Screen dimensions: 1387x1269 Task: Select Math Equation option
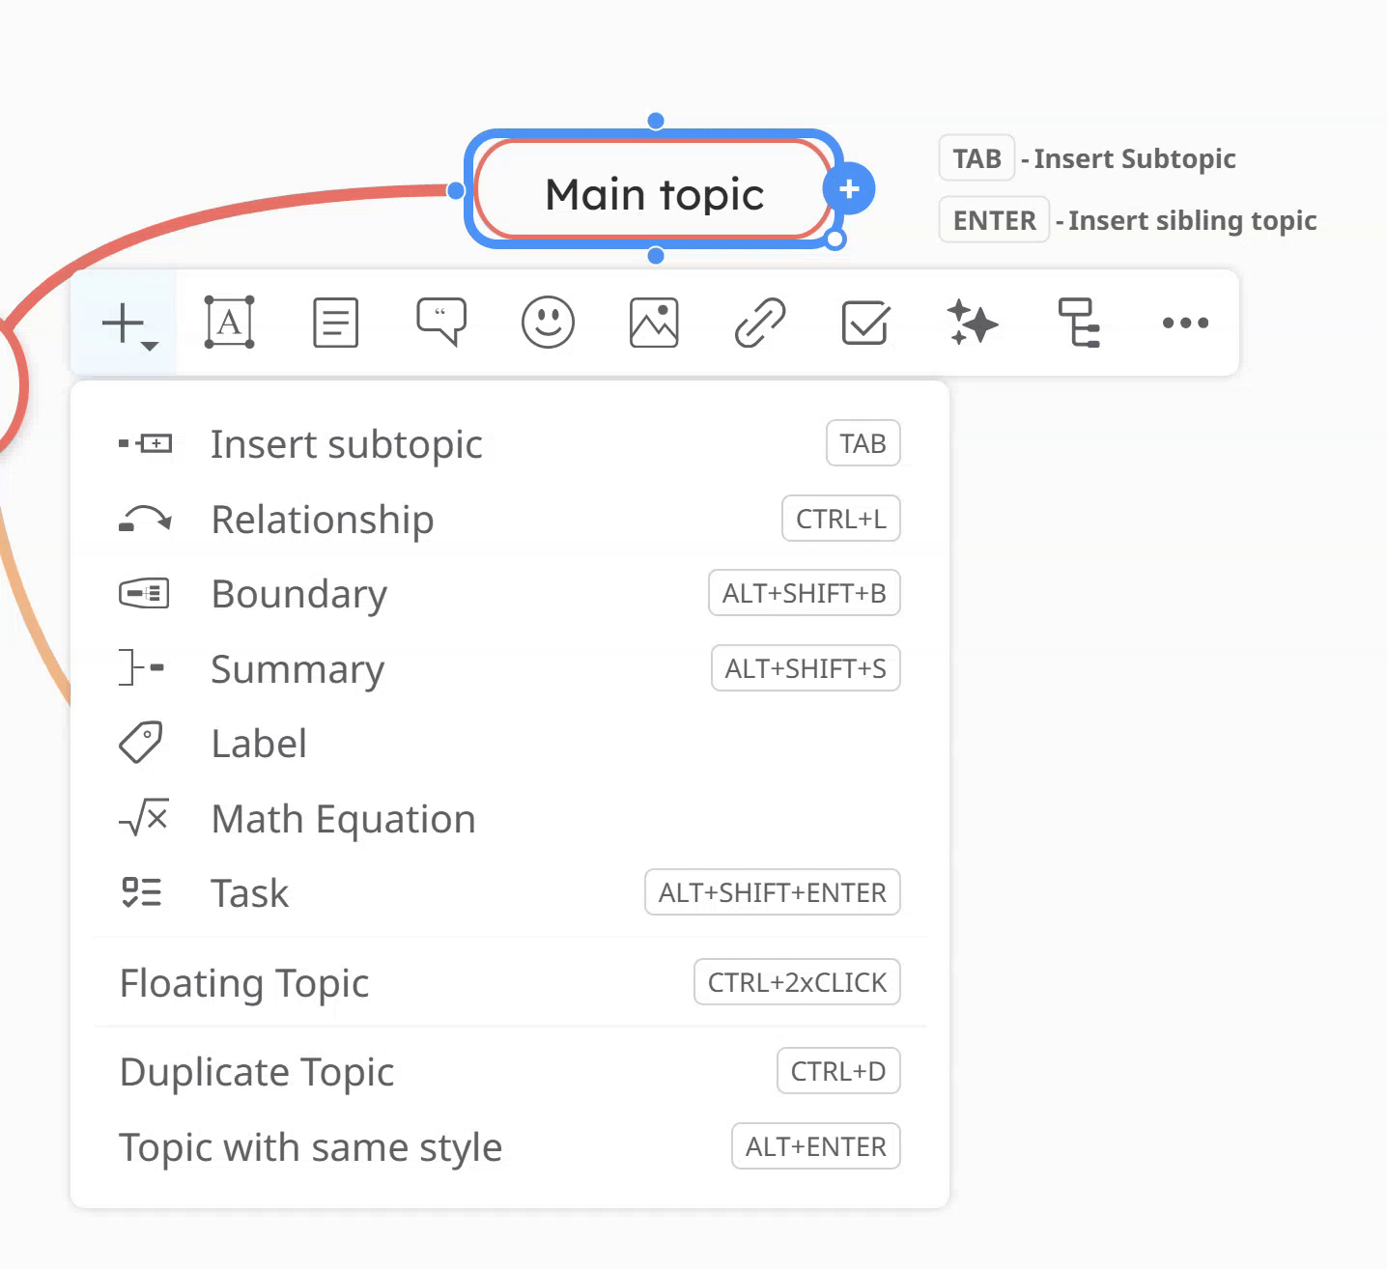click(x=343, y=819)
